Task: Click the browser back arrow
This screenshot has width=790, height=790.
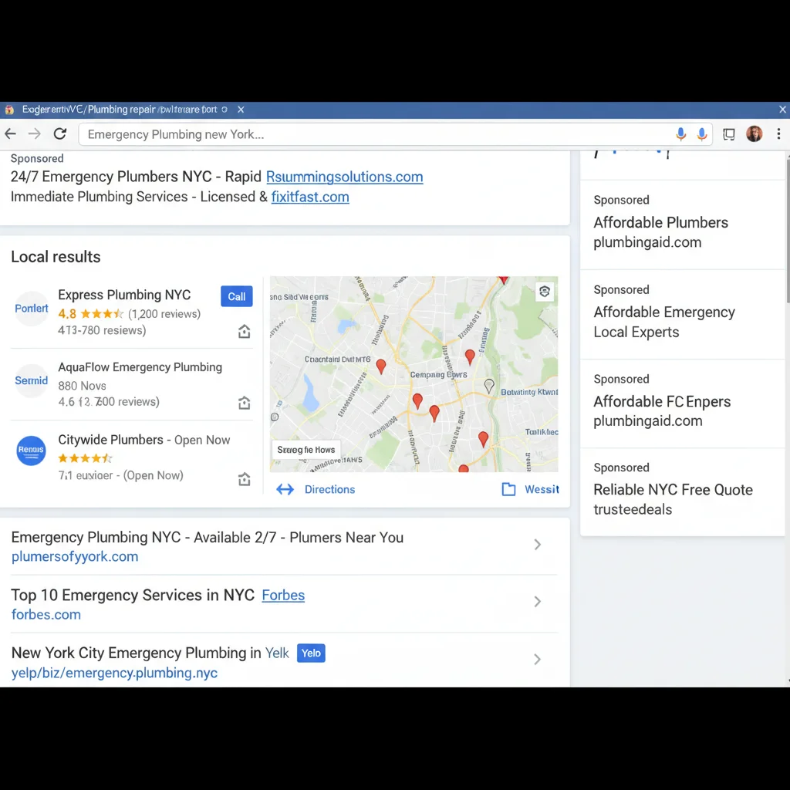Action: [x=11, y=134]
